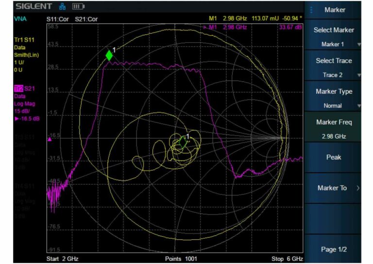
Task: Click the 0 U reference value for Tr1
Action: click(x=18, y=70)
